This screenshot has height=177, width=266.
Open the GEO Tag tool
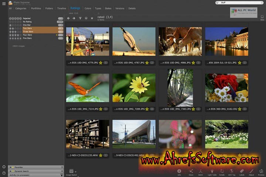coord(232,172)
